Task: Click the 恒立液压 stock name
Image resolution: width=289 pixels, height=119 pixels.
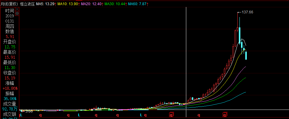Action: pos(27,4)
